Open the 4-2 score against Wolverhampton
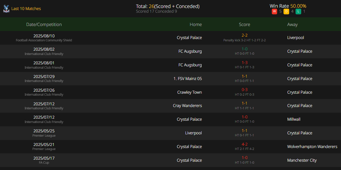The width and height of the screenshot is (341, 170). click(244, 144)
